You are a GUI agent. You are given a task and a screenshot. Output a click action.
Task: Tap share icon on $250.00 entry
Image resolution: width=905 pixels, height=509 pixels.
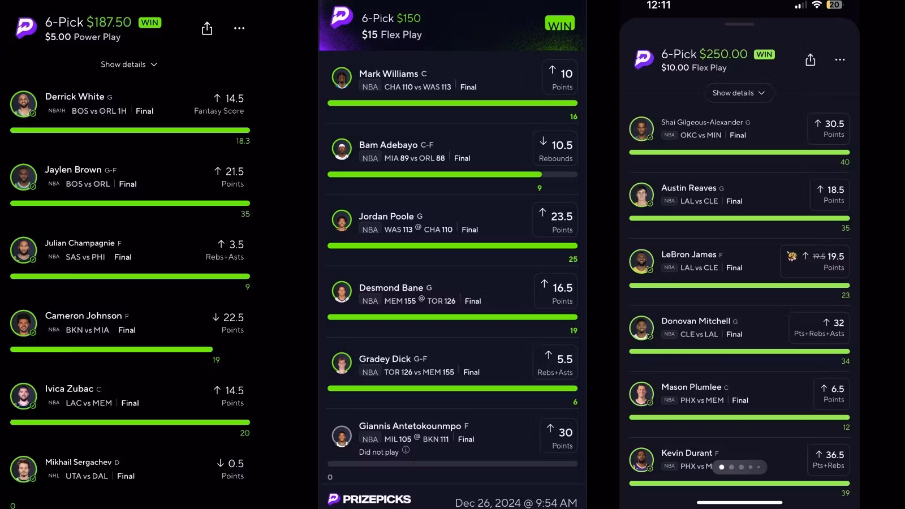click(810, 60)
